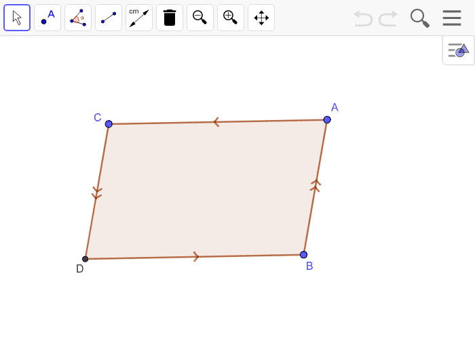Undo the last action
This screenshot has width=475, height=339.
[x=363, y=18]
